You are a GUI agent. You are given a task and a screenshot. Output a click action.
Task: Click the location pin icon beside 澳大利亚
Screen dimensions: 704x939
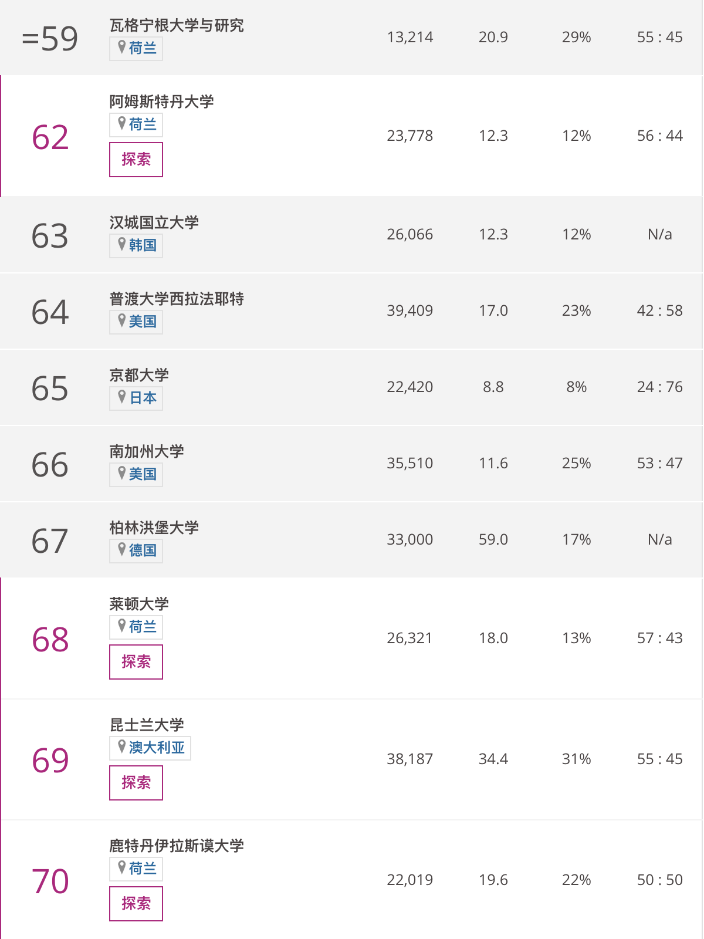pyautogui.click(x=122, y=747)
